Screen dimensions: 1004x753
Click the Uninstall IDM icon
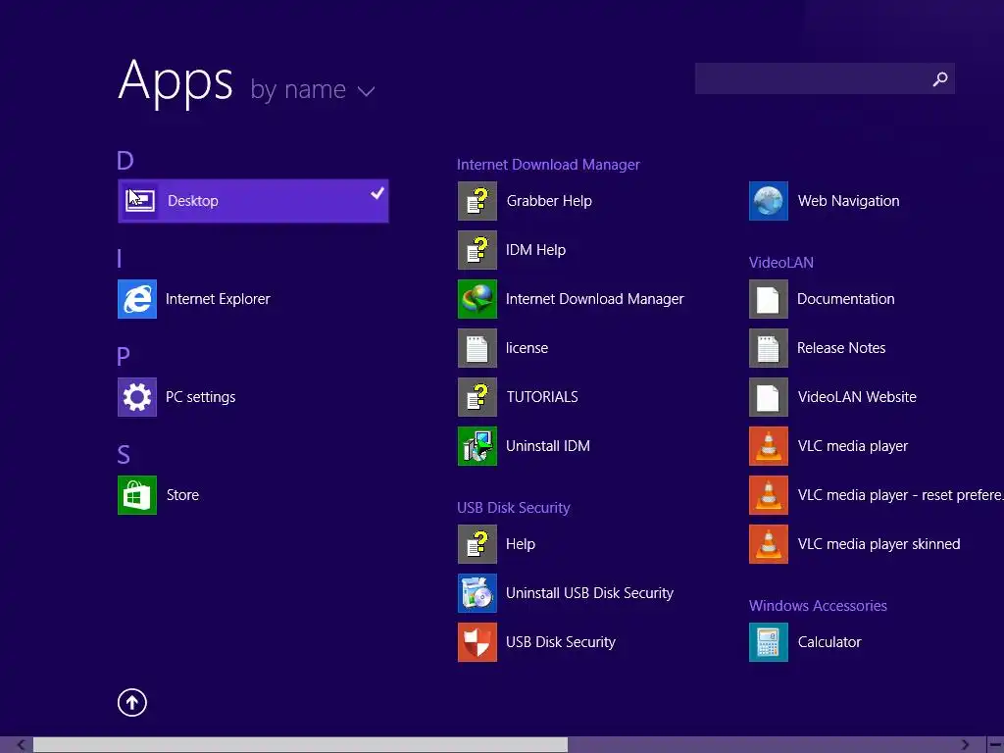click(x=477, y=446)
